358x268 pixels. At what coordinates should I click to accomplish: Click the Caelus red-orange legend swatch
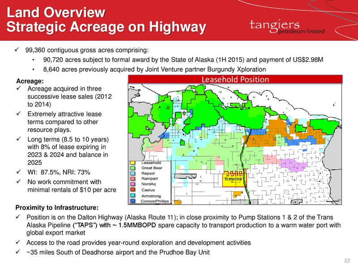[x=132, y=190]
